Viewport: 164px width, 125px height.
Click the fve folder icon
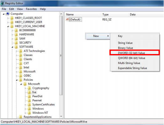pyautogui.click(x=29, y=92)
